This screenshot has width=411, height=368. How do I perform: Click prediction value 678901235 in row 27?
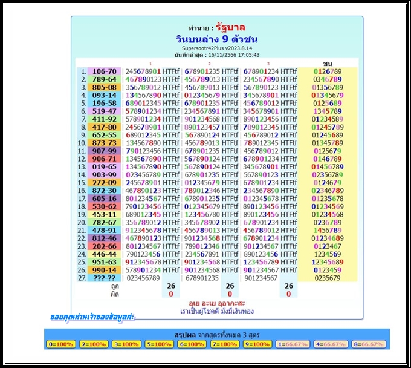pyautogui.click(x=202, y=278)
